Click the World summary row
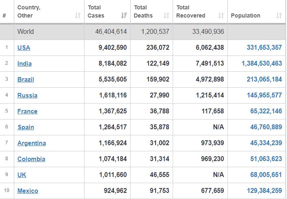This screenshot has height=199, width=287. point(143,32)
